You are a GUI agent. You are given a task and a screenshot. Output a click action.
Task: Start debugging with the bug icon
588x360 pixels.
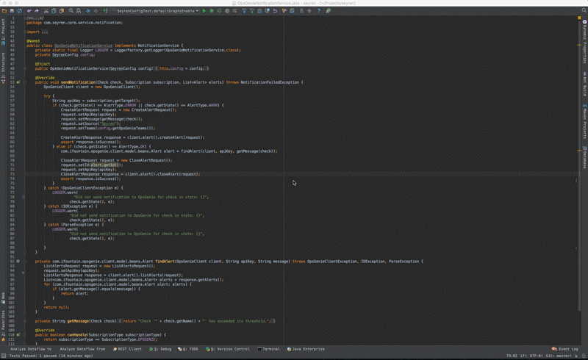212,11
